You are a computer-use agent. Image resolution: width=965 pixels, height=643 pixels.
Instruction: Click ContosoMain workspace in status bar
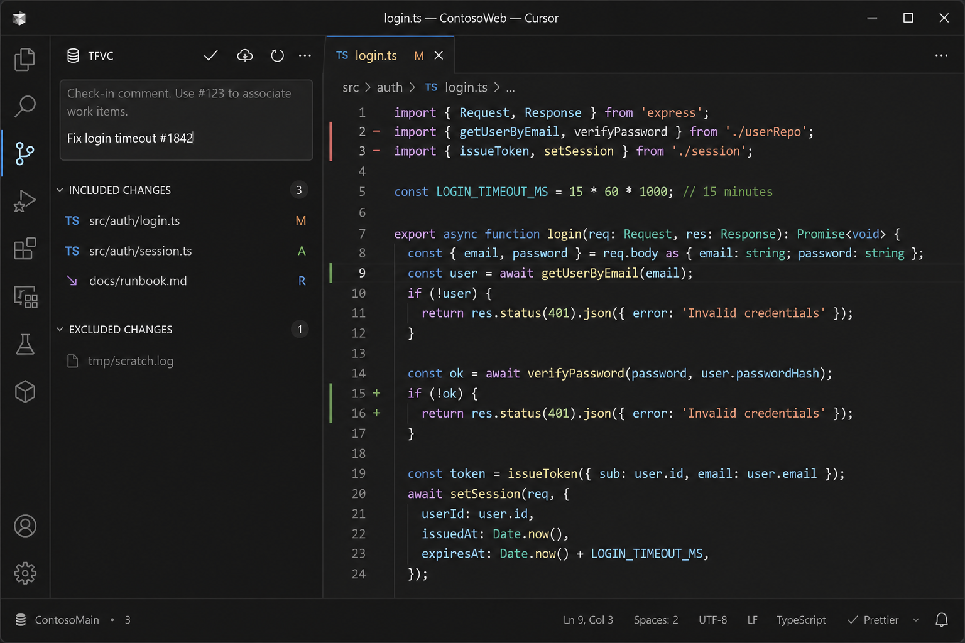pyautogui.click(x=67, y=620)
